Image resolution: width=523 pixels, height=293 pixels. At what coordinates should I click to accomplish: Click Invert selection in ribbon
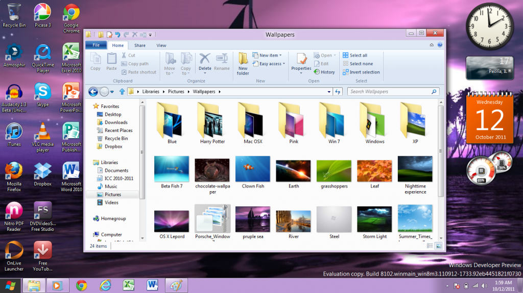click(x=361, y=72)
